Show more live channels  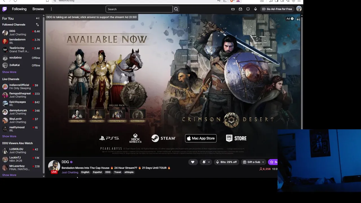click(x=9, y=136)
